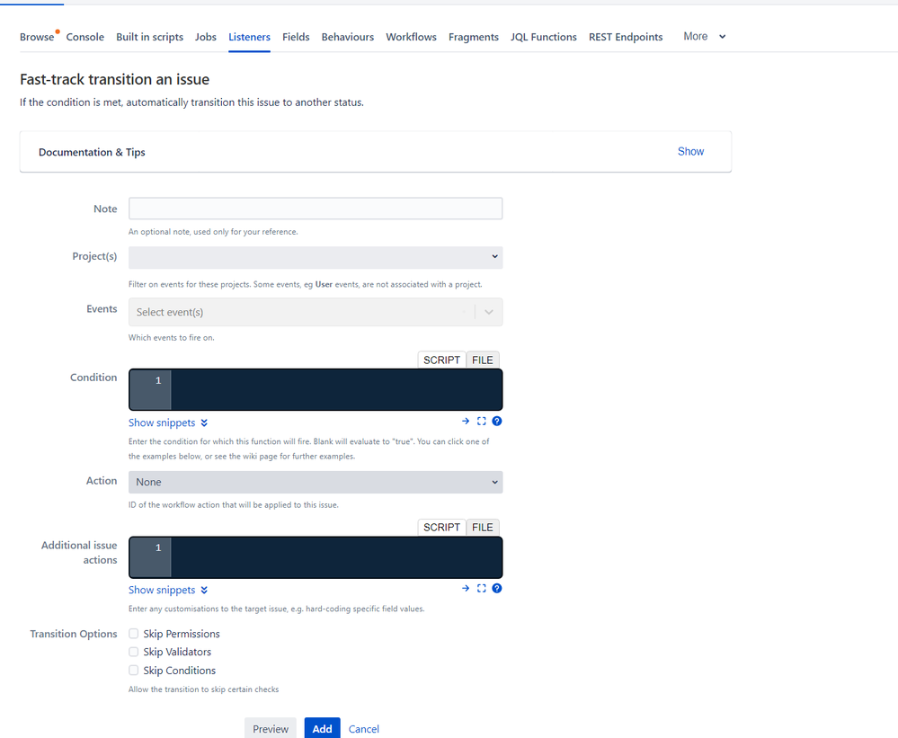Screen dimensions: 898x738
Task: Open the Action dropdown showing None
Action: 316,482
